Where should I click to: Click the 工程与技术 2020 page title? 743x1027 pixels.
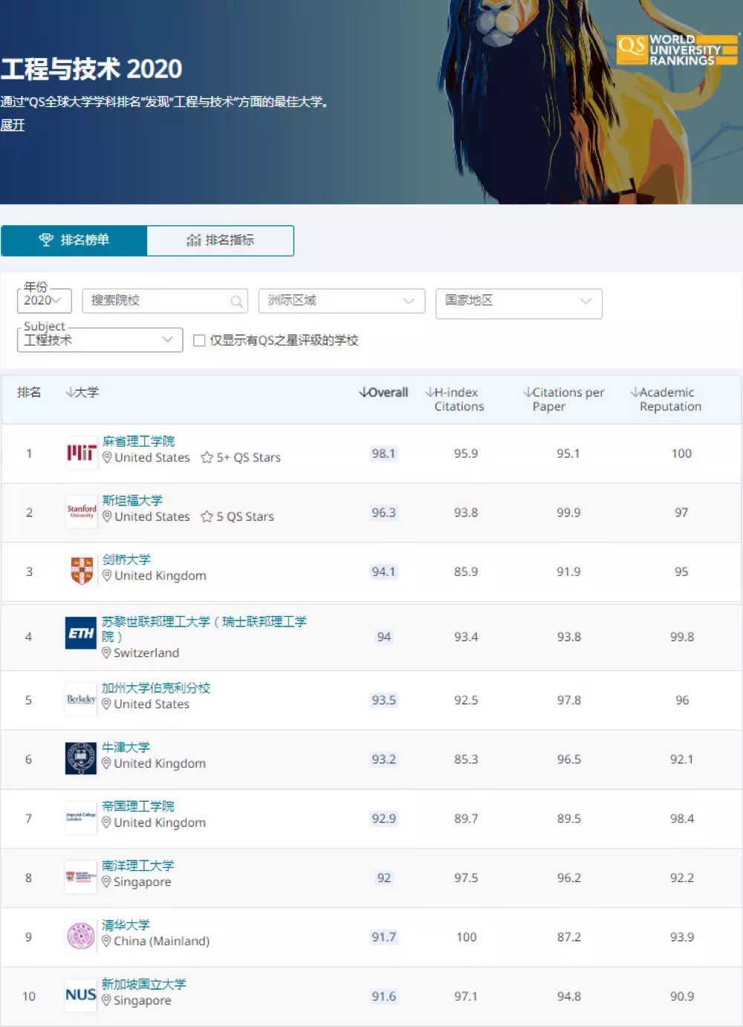pos(91,69)
